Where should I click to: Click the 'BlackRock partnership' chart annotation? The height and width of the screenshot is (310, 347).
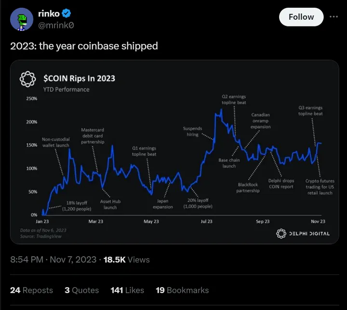248,187
